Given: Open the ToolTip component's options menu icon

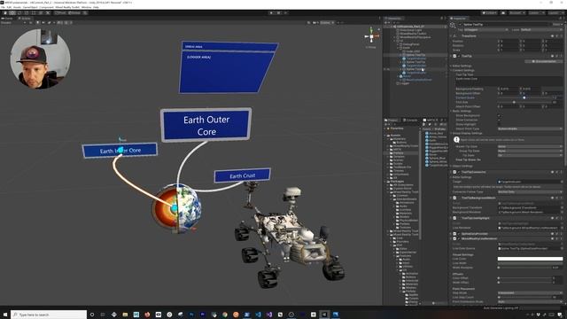Looking at the screenshot, I should [561, 56].
